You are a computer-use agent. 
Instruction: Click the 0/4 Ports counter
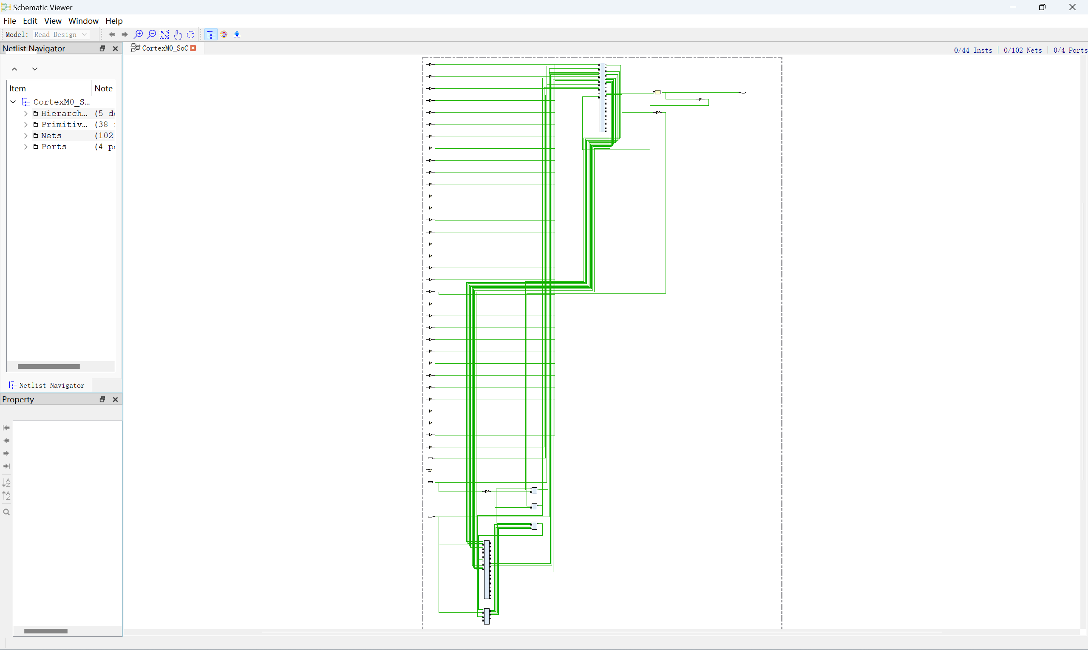pos(1071,51)
